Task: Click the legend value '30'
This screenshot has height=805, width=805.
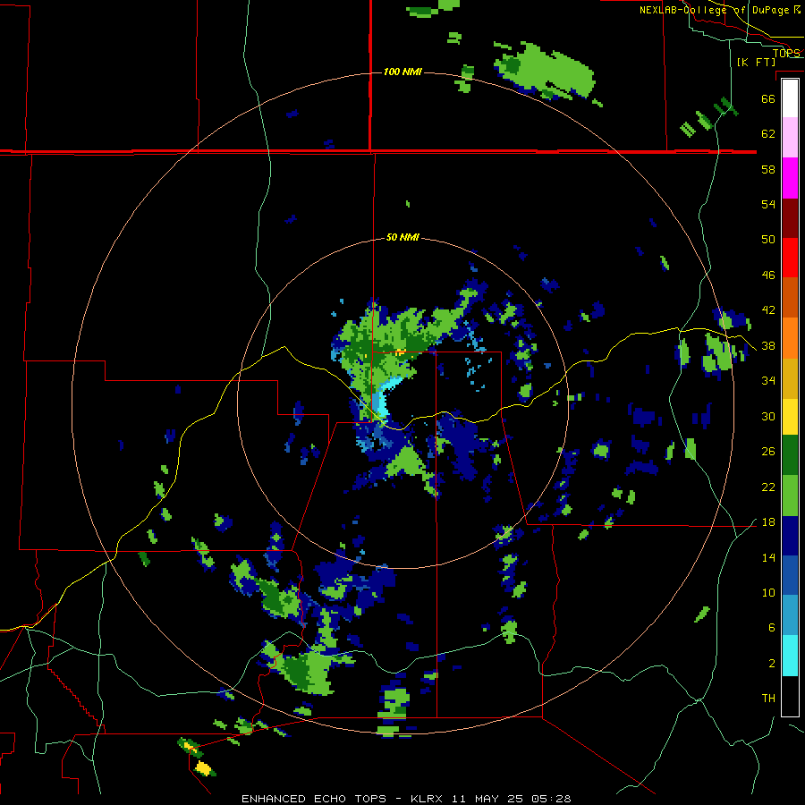Action: (768, 416)
